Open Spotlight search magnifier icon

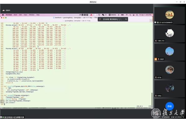click(x=130, y=15)
